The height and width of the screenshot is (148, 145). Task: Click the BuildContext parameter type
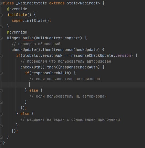click(49, 38)
